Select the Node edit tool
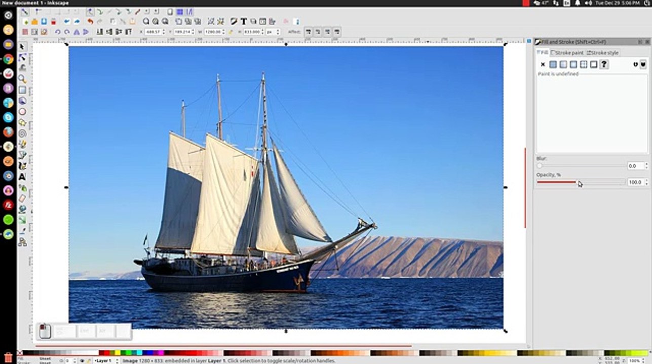The image size is (652, 364). [x=22, y=58]
